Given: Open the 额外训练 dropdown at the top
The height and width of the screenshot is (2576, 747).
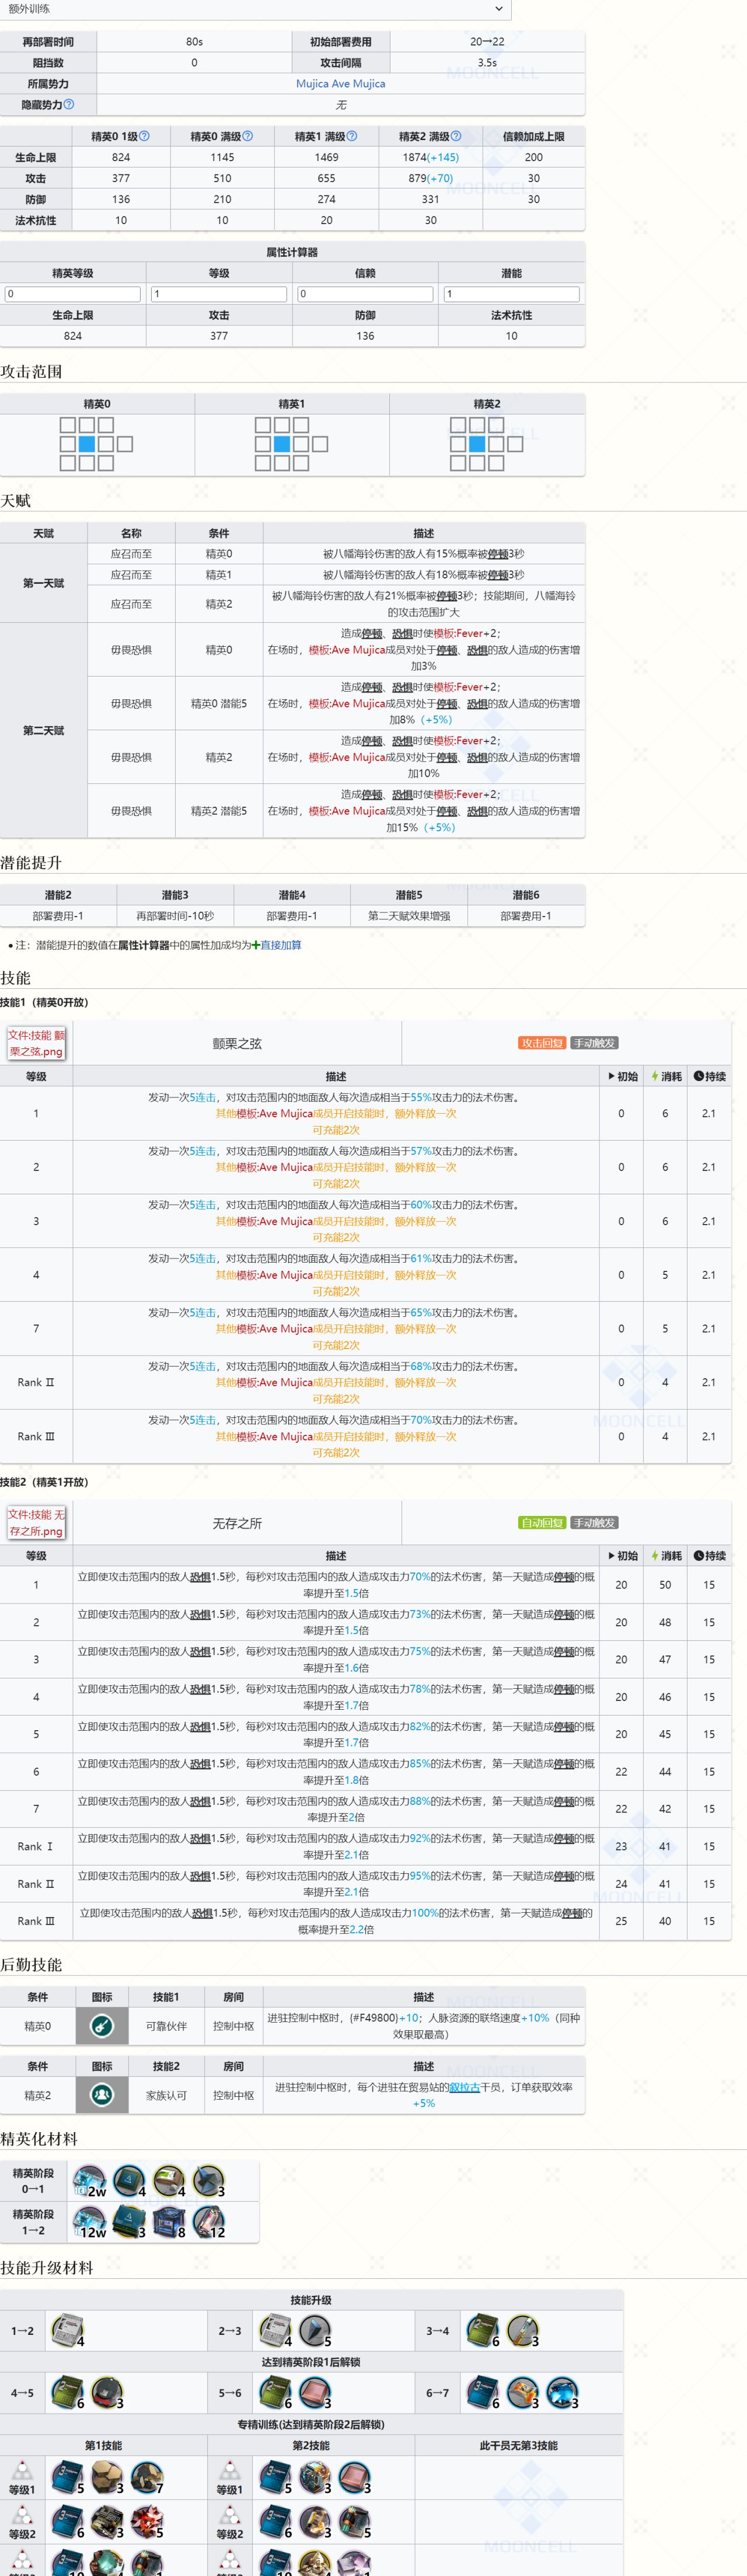Looking at the screenshot, I should point(255,9).
